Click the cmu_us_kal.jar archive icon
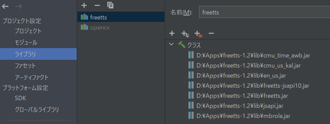 click(191, 65)
